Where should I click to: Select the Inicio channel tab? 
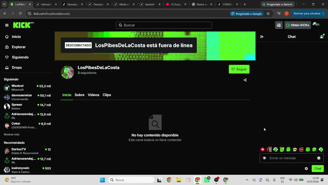click(67, 95)
